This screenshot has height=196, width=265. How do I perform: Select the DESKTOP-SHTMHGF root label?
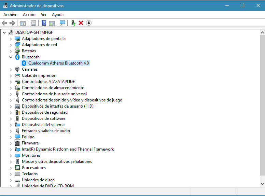pyautogui.click(x=34, y=32)
